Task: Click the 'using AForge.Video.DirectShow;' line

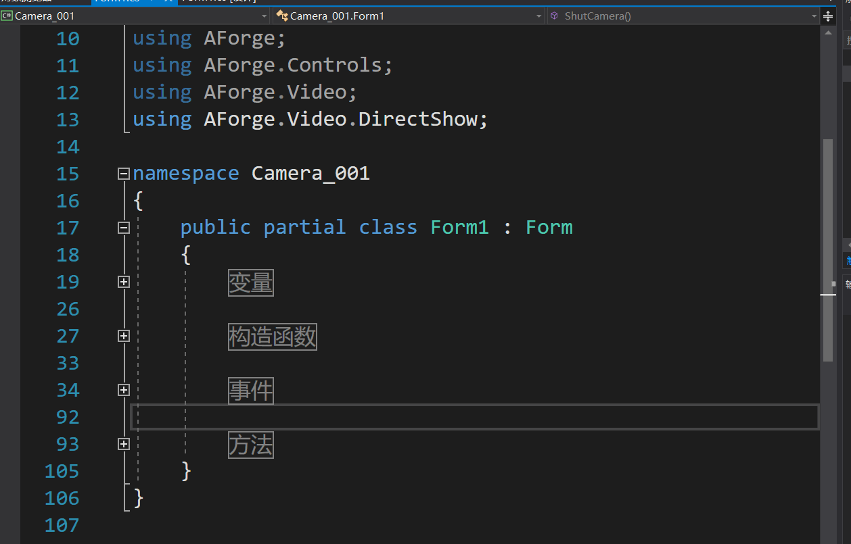Action: point(310,120)
